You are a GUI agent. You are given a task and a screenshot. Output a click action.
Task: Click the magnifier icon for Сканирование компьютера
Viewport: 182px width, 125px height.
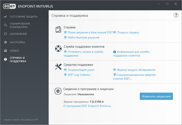click(5, 26)
